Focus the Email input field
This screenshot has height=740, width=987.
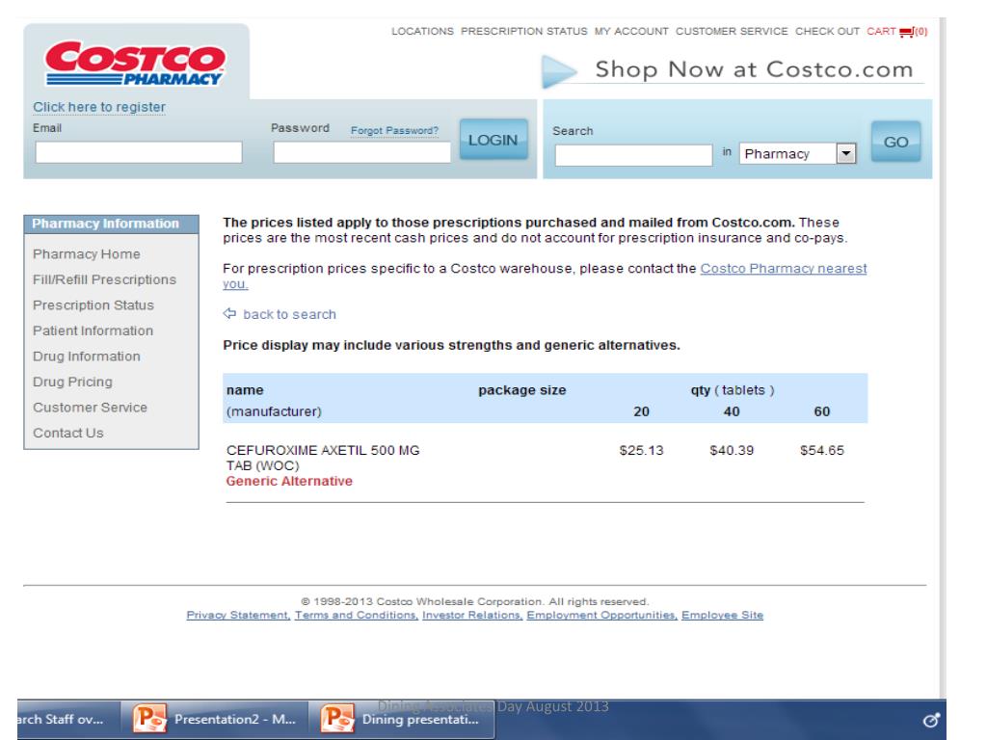(x=139, y=152)
